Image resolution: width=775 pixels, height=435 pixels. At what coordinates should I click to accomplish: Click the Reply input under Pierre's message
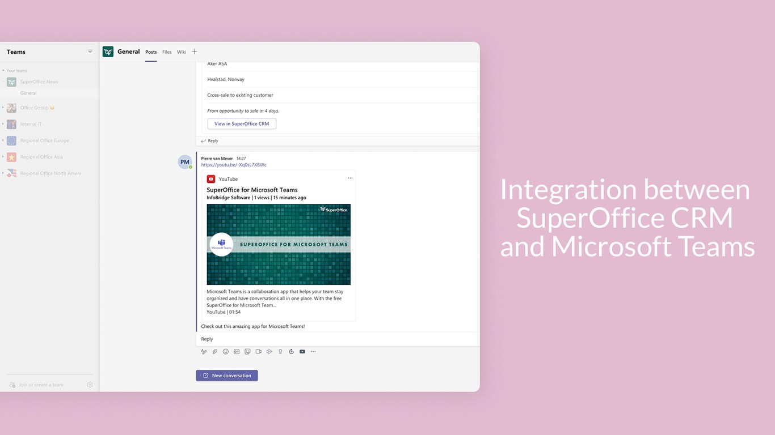point(338,339)
